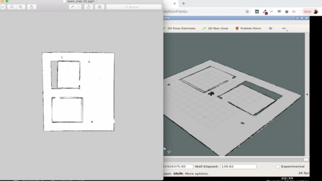Image resolution: width=322 pixels, height=181 pixels.
Task: Open a new Chrome tab
Action: [x=183, y=3]
